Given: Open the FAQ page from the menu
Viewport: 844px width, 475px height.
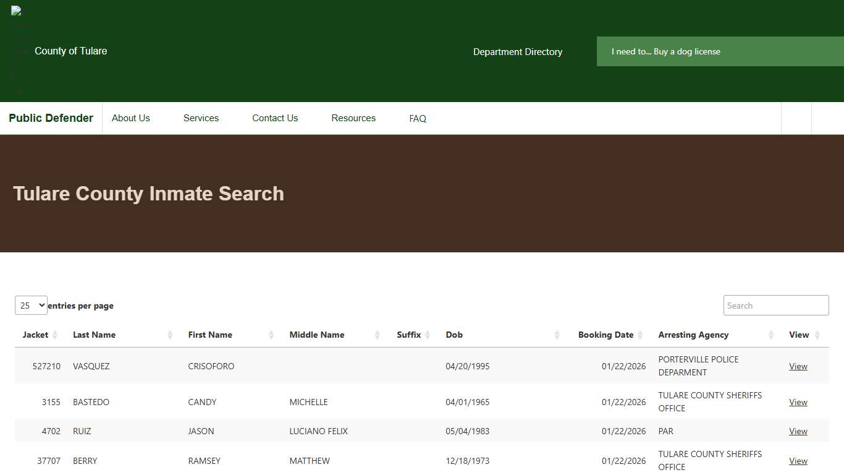Looking at the screenshot, I should 417,118.
